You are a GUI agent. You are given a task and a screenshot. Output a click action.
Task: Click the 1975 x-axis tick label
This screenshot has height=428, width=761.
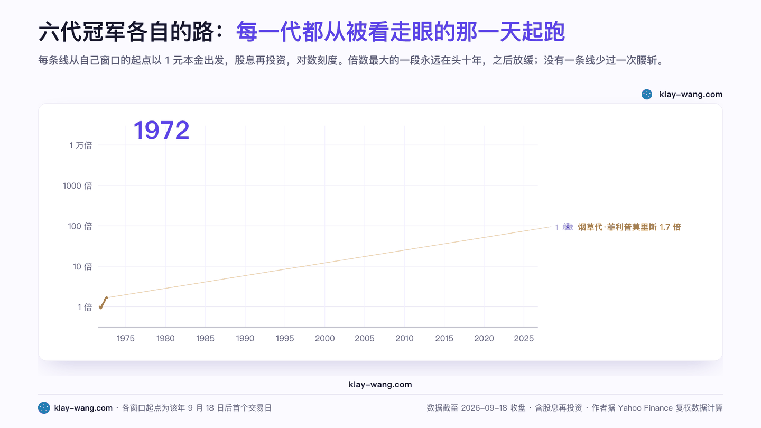click(126, 339)
